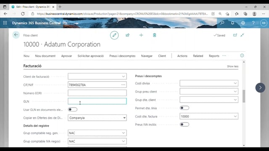Go back using the Fitxa client back arrow
Screen dimensions: 269x151
pyautogui.click(x=16, y=35)
